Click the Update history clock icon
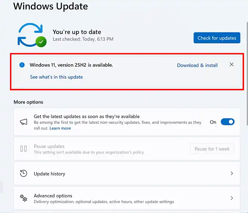 coord(23,174)
